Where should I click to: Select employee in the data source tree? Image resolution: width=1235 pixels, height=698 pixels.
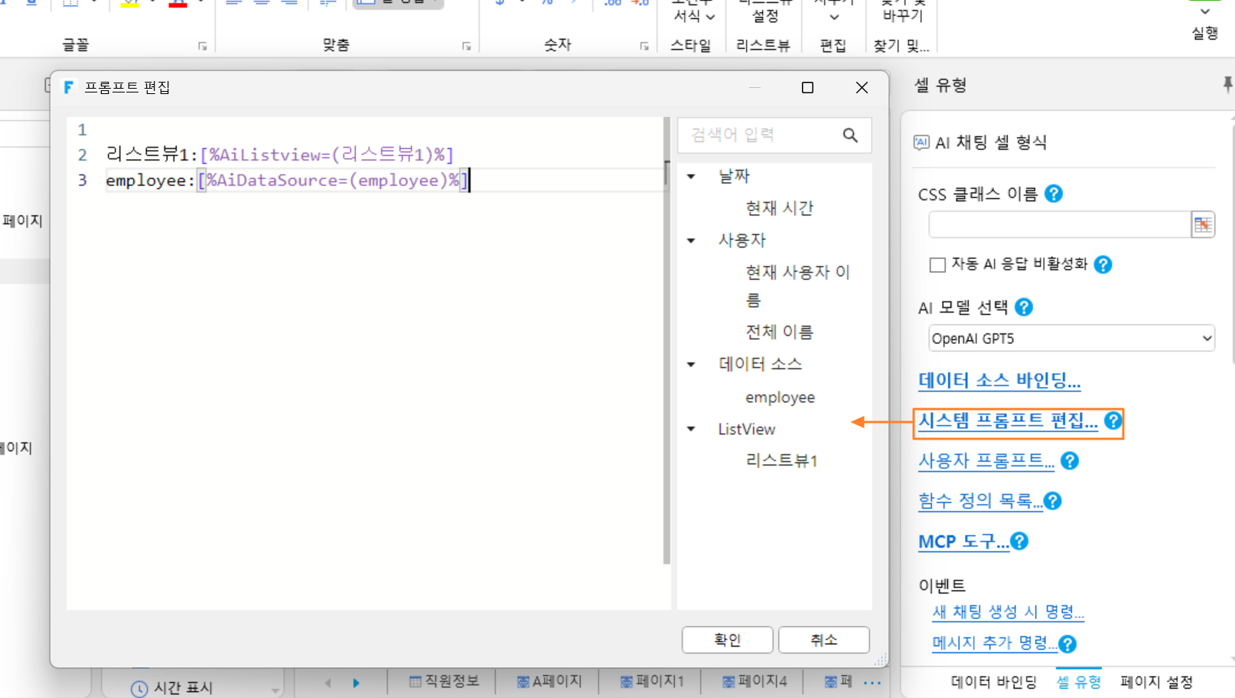coord(780,398)
